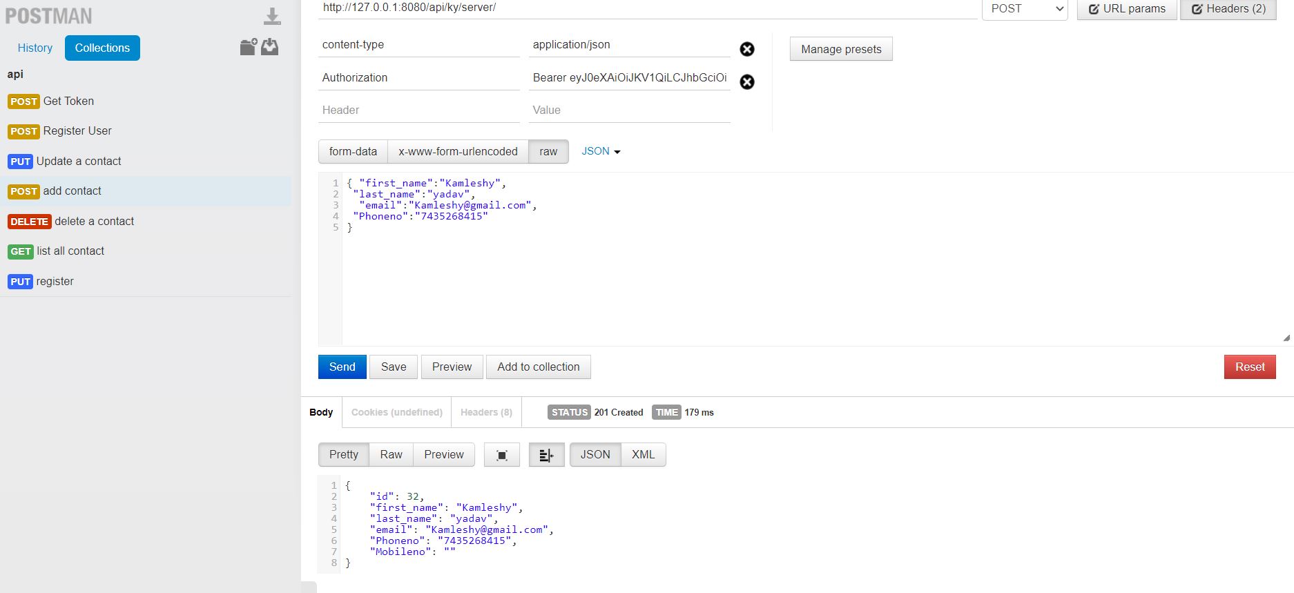Click the Bearer token value field
Screen dimensions: 1294x593
[630, 77]
